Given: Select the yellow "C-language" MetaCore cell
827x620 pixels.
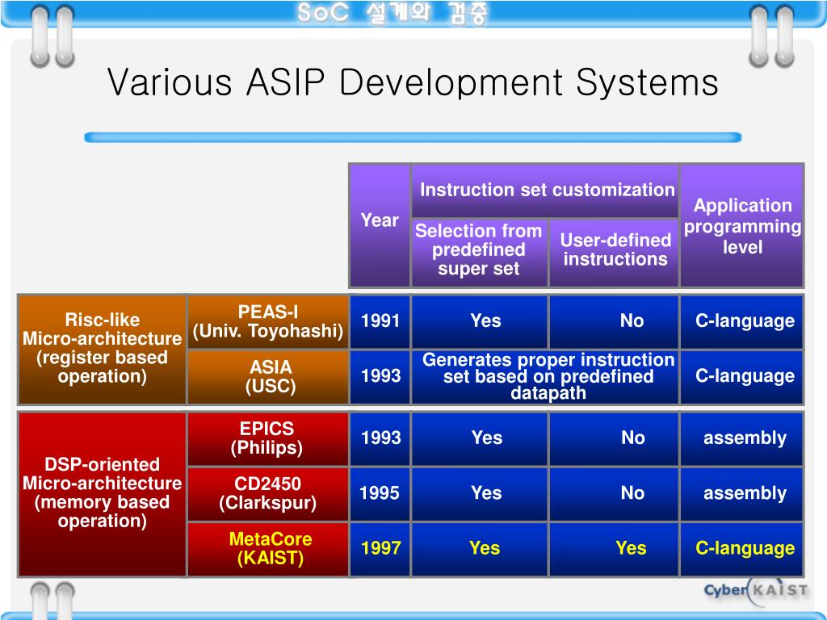Looking at the screenshot, I should [x=742, y=549].
